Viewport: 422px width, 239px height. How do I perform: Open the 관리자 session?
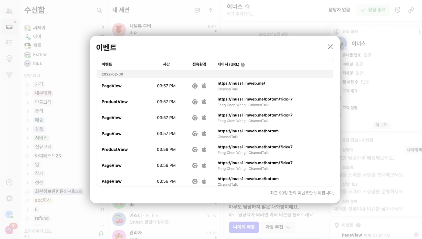click(x=164, y=234)
